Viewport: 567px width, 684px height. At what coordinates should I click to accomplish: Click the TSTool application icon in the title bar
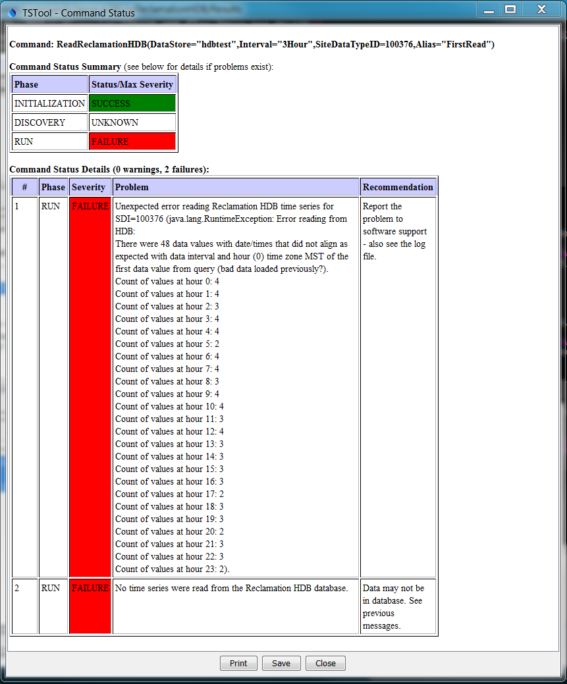[11, 10]
